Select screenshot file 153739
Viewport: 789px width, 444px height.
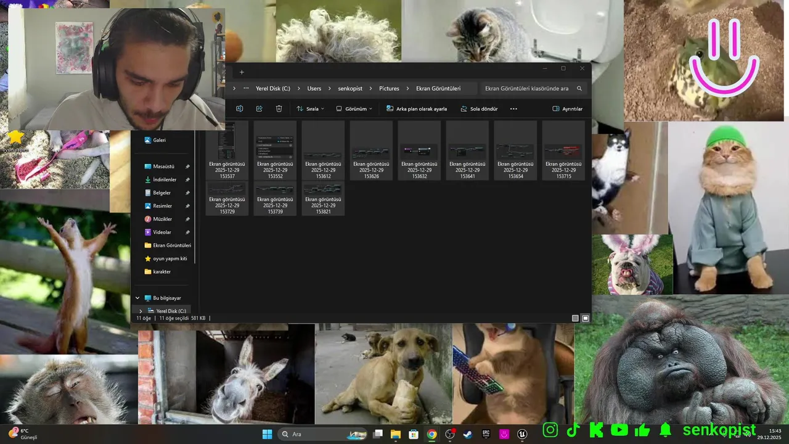275,198
